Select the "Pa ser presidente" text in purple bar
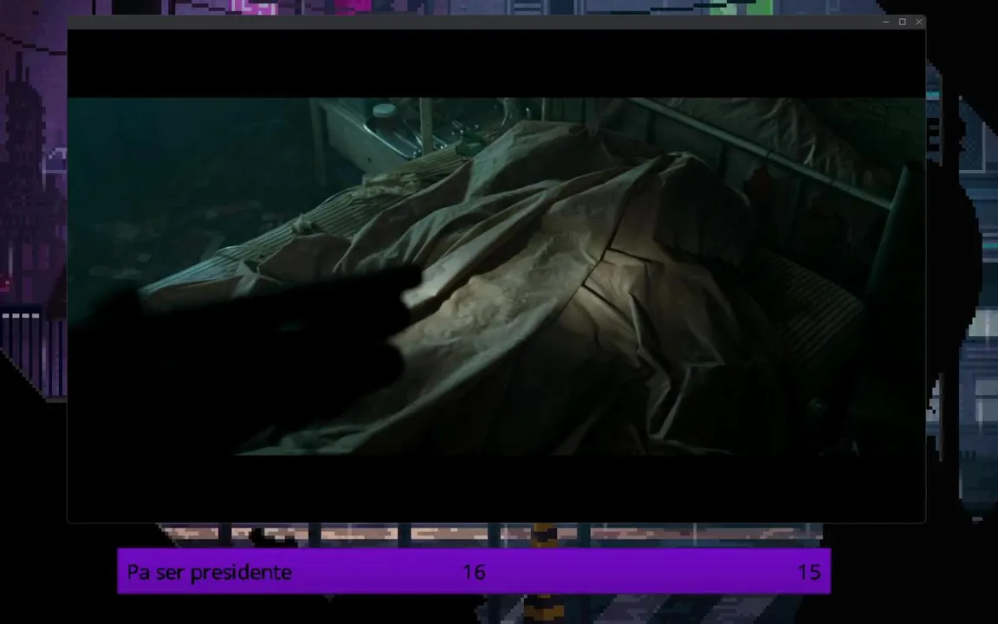 click(x=210, y=572)
